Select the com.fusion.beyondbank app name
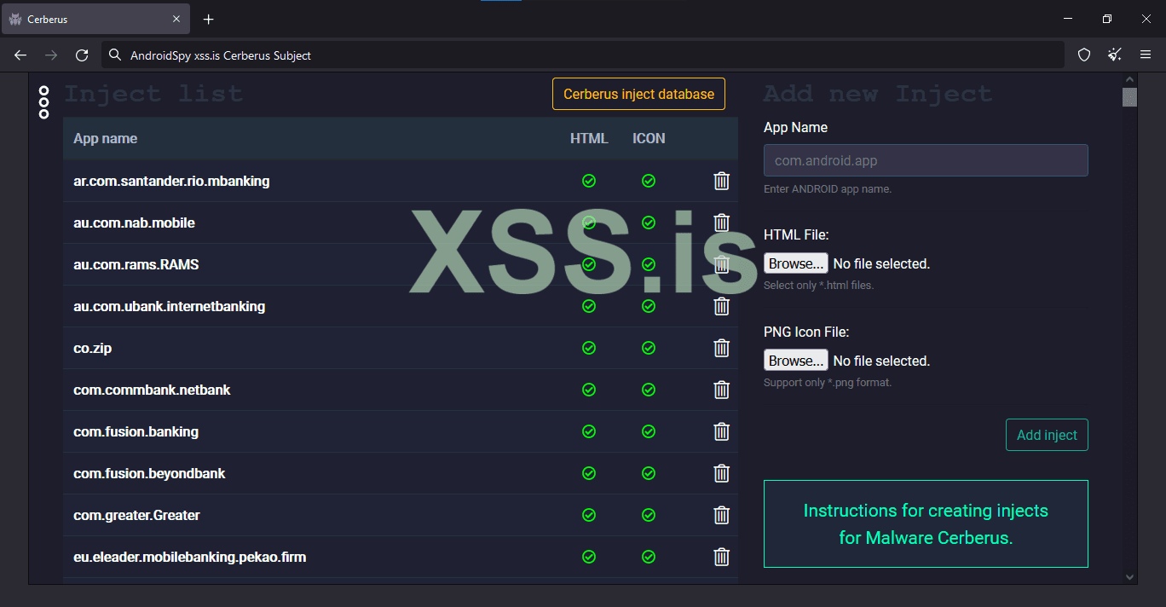Image resolution: width=1166 pixels, height=607 pixels. pyautogui.click(x=149, y=473)
